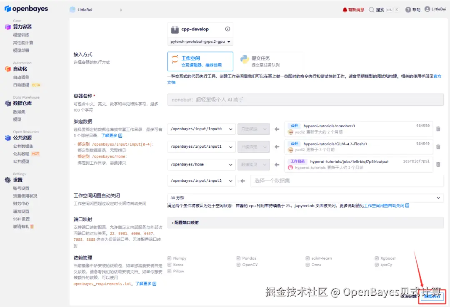Viewport: 450px width, 307px height.
Task: Open 财务中心 in the sidebar
Action: (21, 203)
